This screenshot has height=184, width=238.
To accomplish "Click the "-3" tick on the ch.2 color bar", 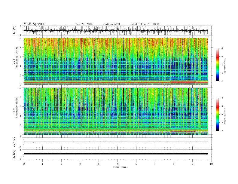I will 222,98.
